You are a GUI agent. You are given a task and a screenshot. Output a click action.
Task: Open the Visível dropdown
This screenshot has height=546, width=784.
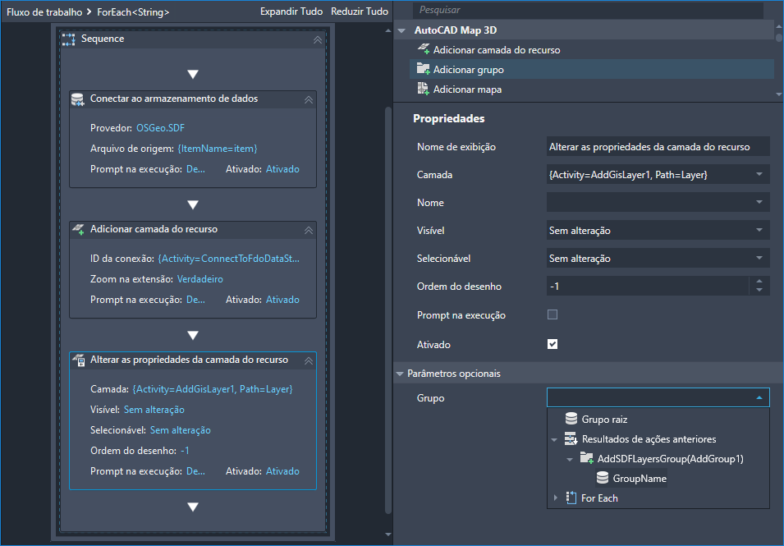click(759, 230)
